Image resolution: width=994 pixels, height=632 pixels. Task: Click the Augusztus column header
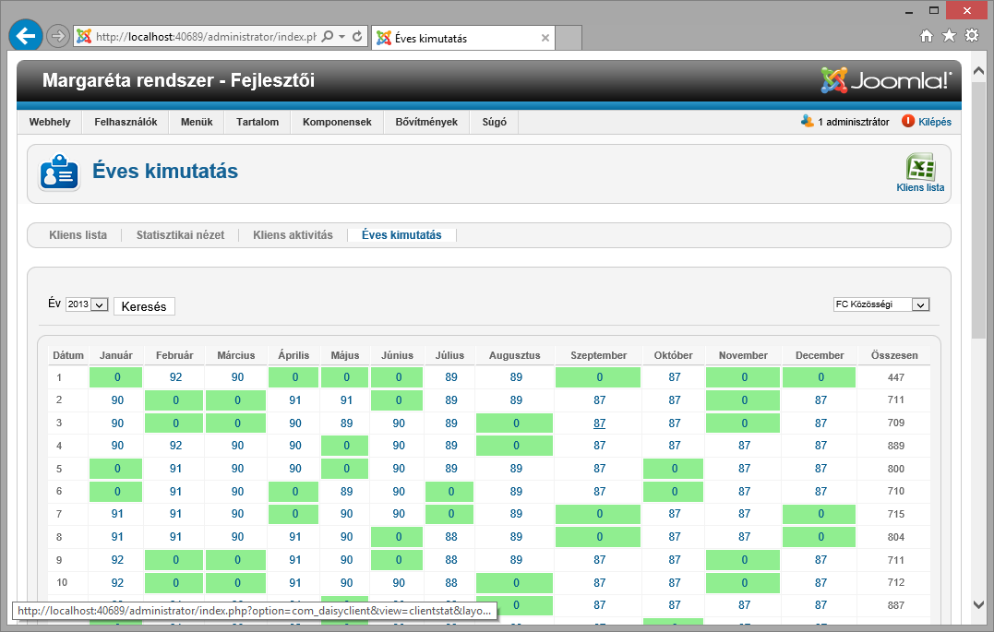point(514,355)
